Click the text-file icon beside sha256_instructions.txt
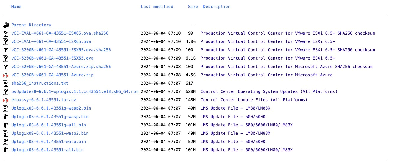This screenshot has height=164, width=403. pyautogui.click(x=6, y=83)
